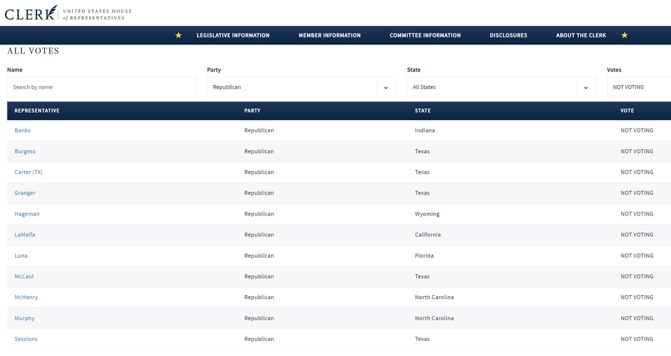Expand the Party filter chevron arrow
671x356 pixels.
point(386,88)
